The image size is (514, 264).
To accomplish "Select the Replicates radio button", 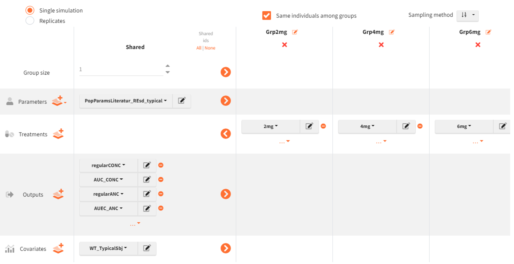I will (x=30, y=21).
